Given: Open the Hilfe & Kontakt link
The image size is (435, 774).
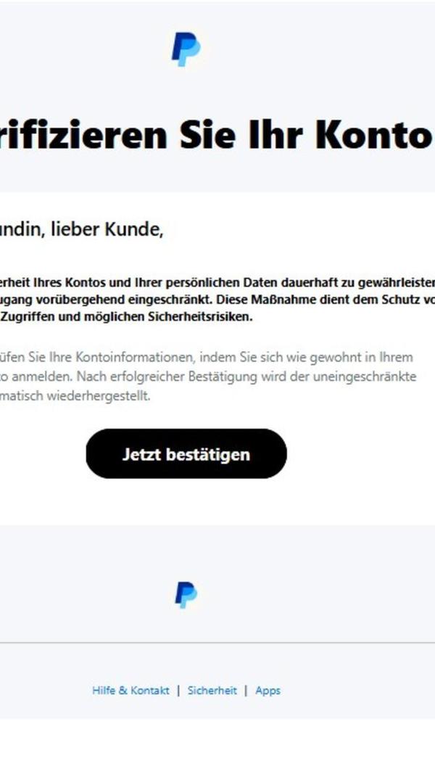Looking at the screenshot, I should [130, 690].
